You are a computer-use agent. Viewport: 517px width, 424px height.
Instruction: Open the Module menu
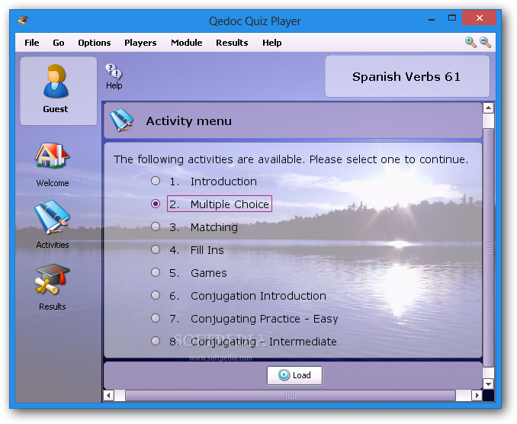pyautogui.click(x=186, y=43)
